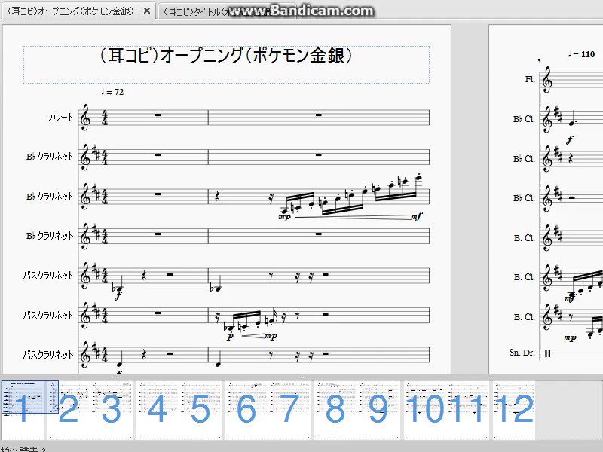The image size is (603, 452).
Task: Select the mf dynamic ending the clarinet crescendo
Action: [417, 217]
